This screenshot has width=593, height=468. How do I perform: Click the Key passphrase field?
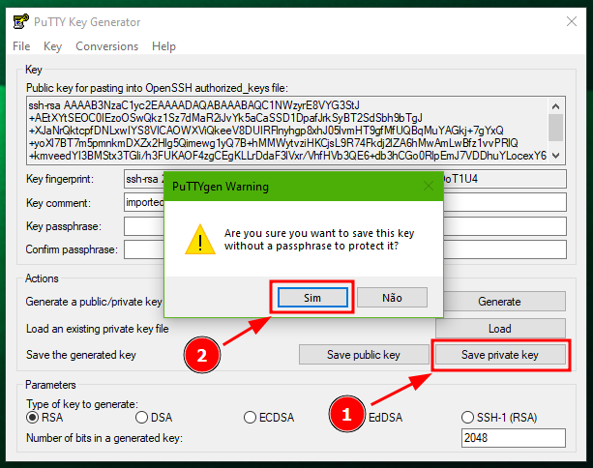(345, 226)
